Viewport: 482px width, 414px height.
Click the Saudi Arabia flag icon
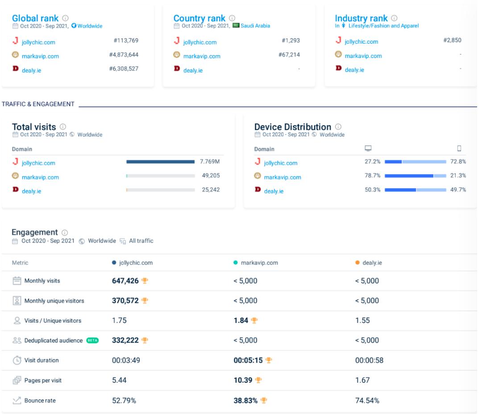click(x=236, y=25)
